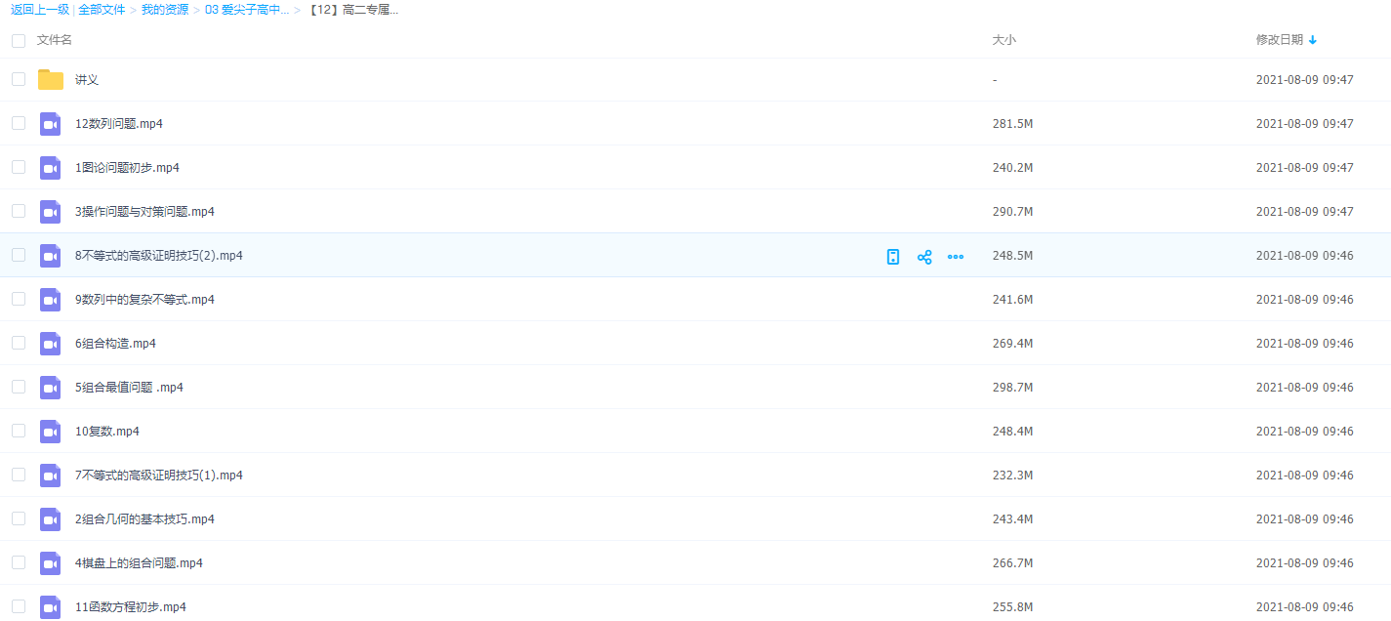This screenshot has height=621, width=1391.
Task: Sort the list by the 大小 column header
Action: (x=1003, y=40)
